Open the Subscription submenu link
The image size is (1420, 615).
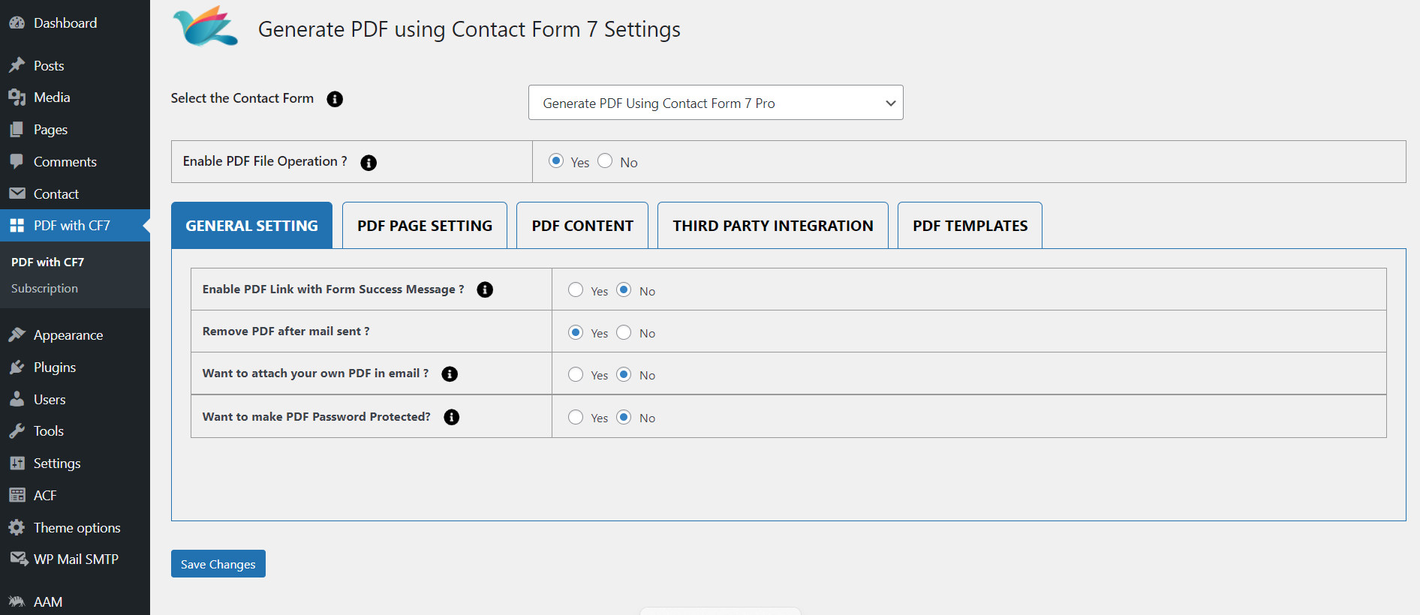click(x=44, y=289)
